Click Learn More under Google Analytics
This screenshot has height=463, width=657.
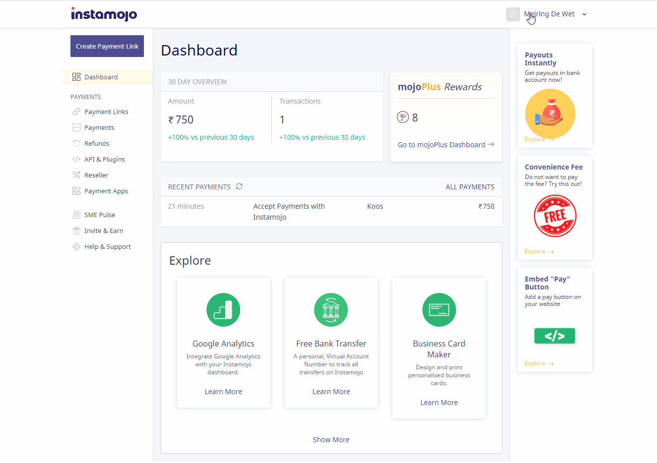point(223,392)
